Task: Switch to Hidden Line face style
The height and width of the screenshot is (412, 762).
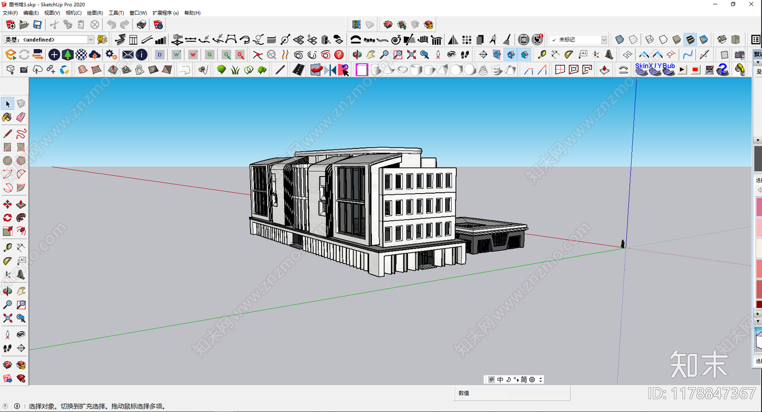Action: point(663,39)
